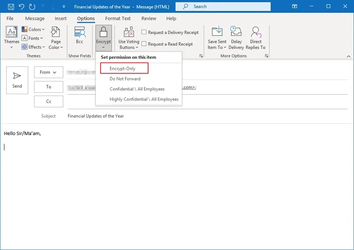Click the Direct Replies To icon

coord(255,38)
